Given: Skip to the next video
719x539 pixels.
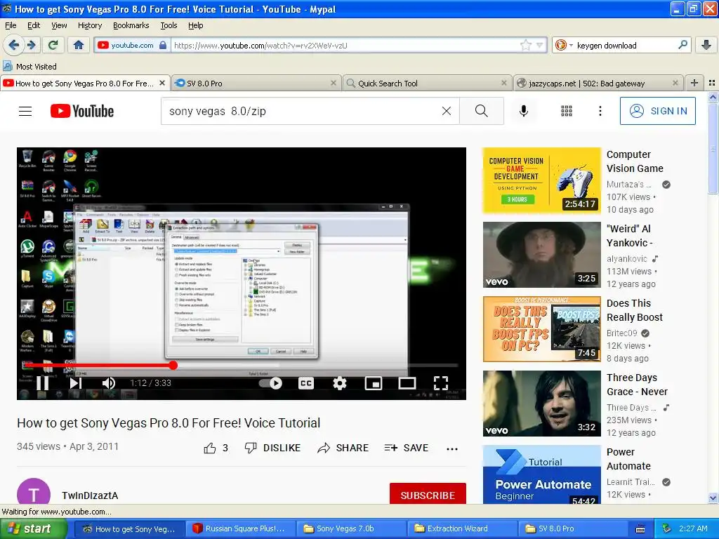Looking at the screenshot, I should pyautogui.click(x=76, y=382).
